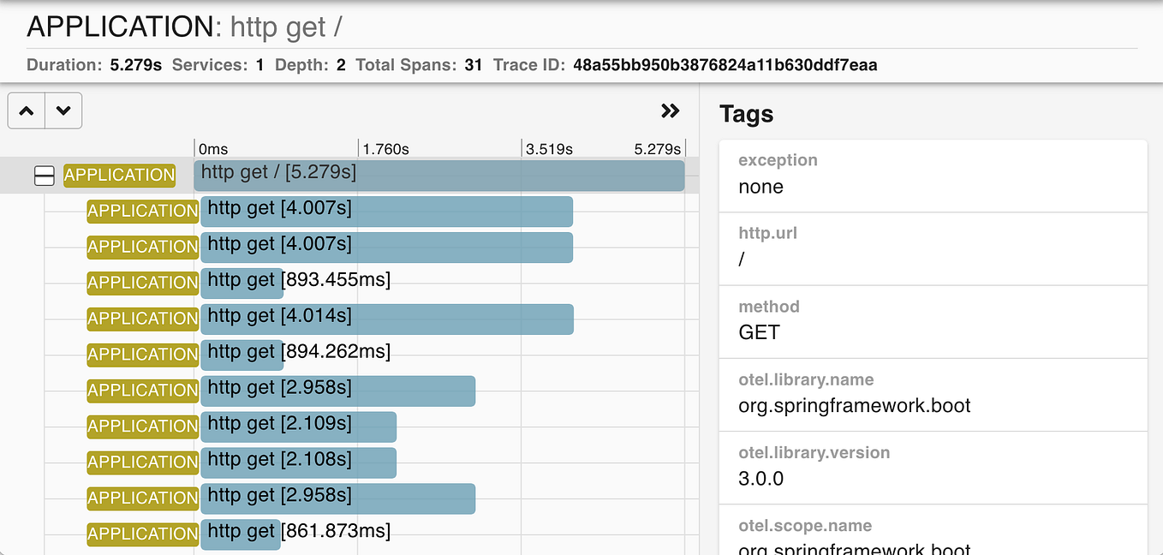This screenshot has width=1163, height=555.
Task: Select the http get / [5.279s] span bar
Action: [439, 176]
